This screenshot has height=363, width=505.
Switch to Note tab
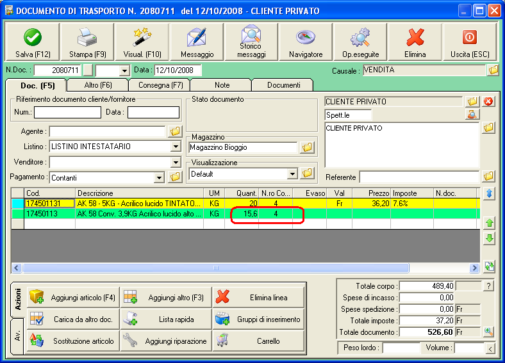tap(222, 85)
